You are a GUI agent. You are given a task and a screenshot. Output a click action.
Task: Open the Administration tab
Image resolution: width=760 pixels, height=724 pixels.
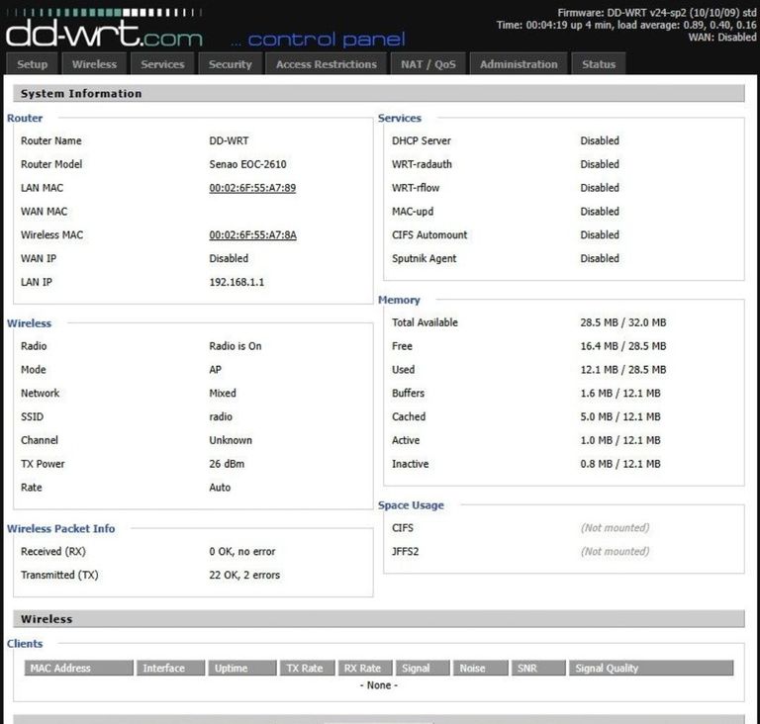pos(519,64)
